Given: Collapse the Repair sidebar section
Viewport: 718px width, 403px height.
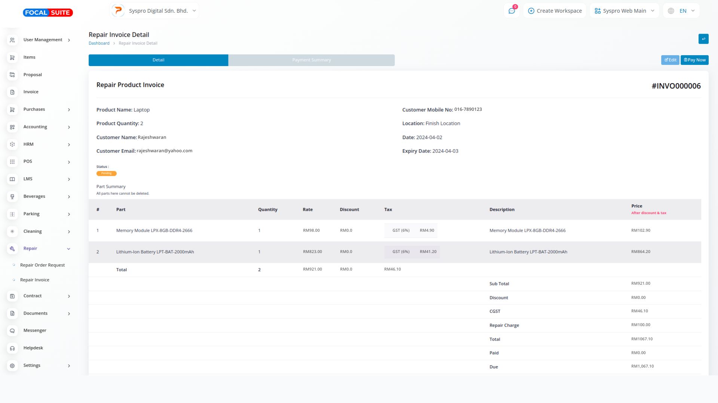Looking at the screenshot, I should 68,249.
